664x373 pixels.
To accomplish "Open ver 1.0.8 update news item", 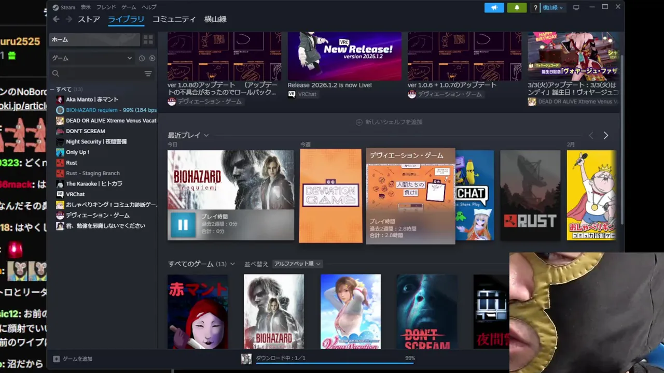I will coord(224,88).
